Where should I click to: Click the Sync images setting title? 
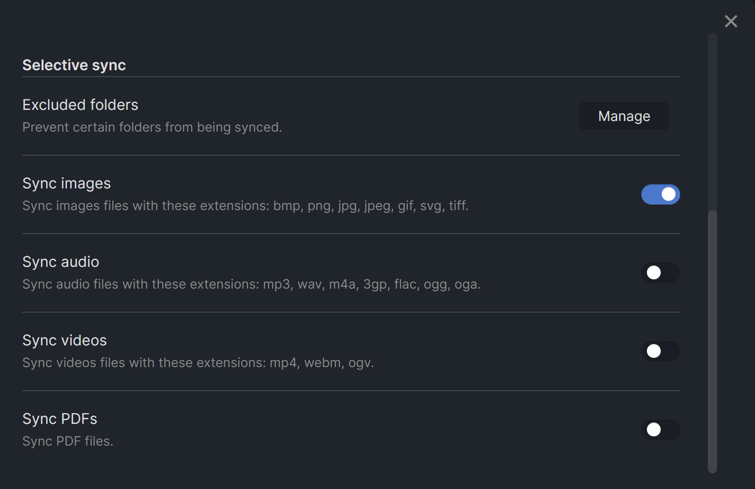pyautogui.click(x=67, y=183)
